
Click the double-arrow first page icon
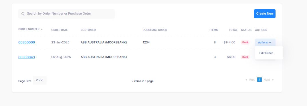coord(246,80)
